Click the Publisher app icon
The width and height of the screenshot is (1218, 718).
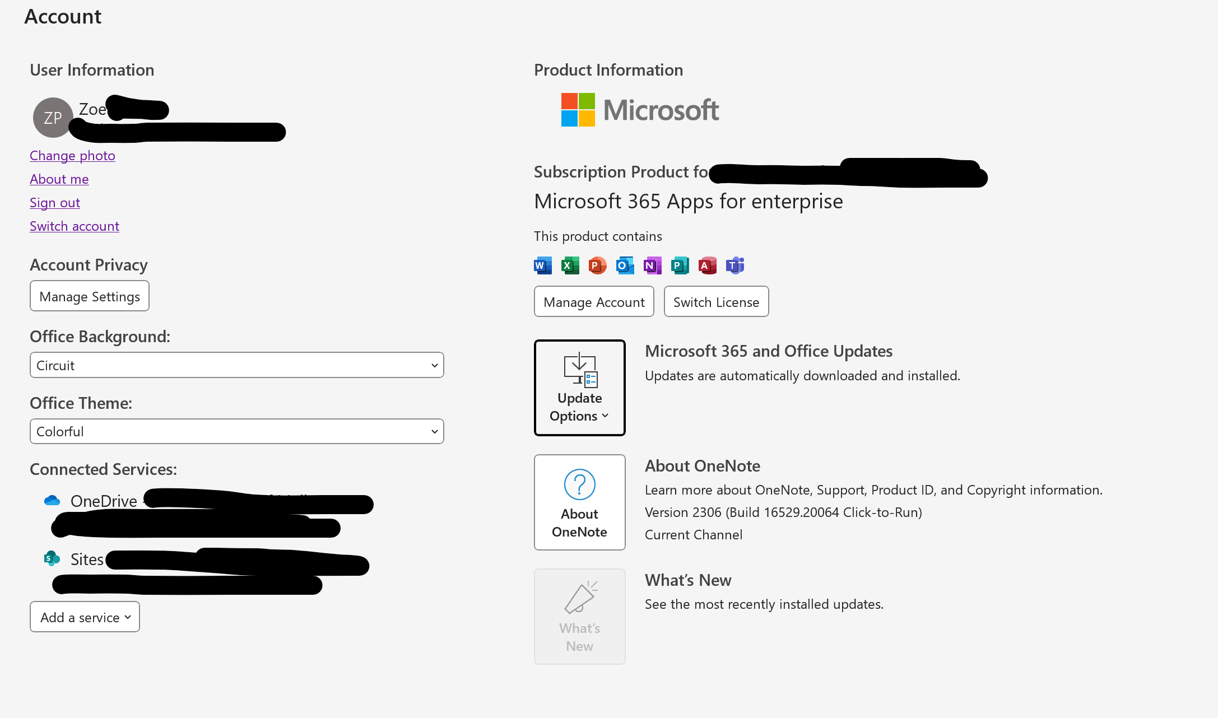tap(680, 265)
